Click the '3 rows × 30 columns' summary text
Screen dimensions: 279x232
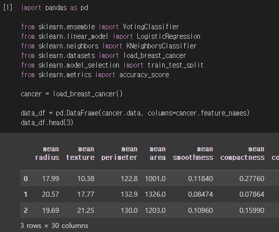54,225
